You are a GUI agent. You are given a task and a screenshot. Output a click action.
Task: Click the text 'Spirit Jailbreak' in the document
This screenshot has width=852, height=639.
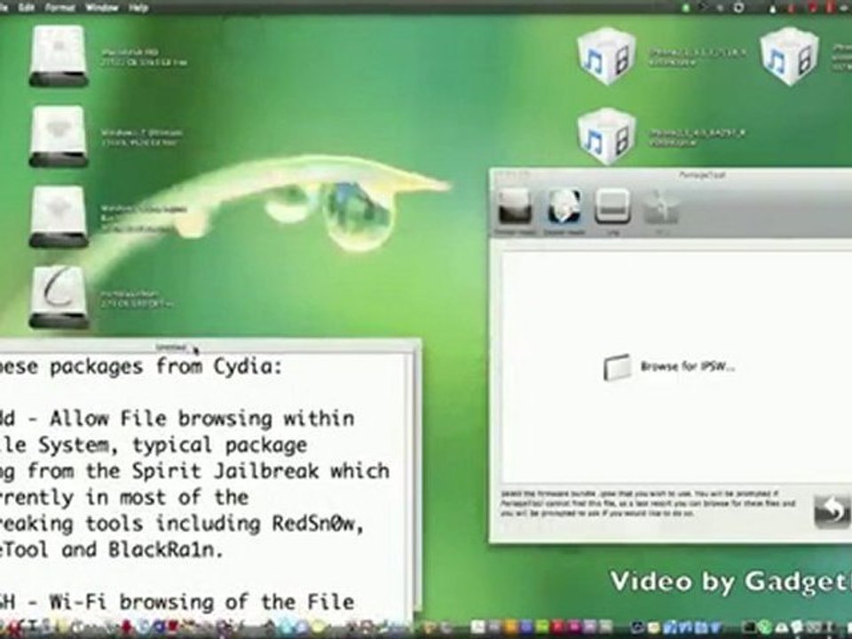225,470
